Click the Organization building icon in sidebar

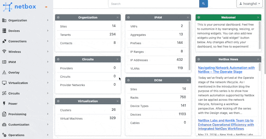coord(4,20)
